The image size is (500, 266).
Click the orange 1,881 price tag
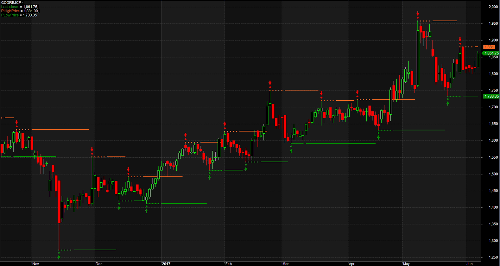(489, 47)
